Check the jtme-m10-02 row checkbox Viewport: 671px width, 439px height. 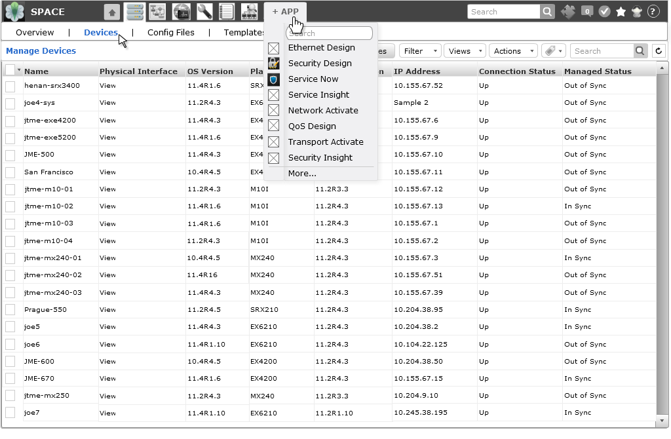10,206
